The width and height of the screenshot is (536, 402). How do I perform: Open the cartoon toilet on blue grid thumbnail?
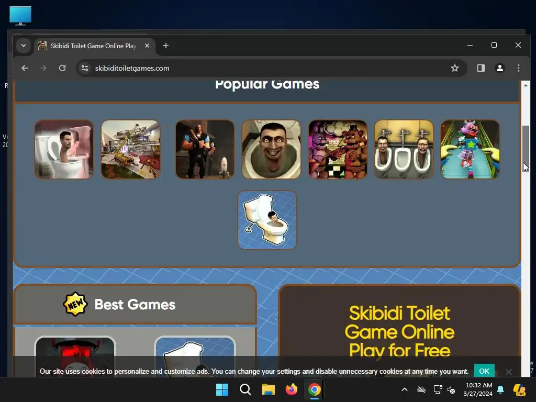[267, 220]
